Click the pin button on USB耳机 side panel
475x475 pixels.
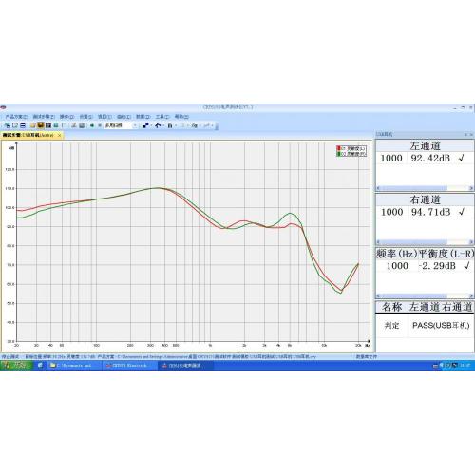click(x=465, y=135)
